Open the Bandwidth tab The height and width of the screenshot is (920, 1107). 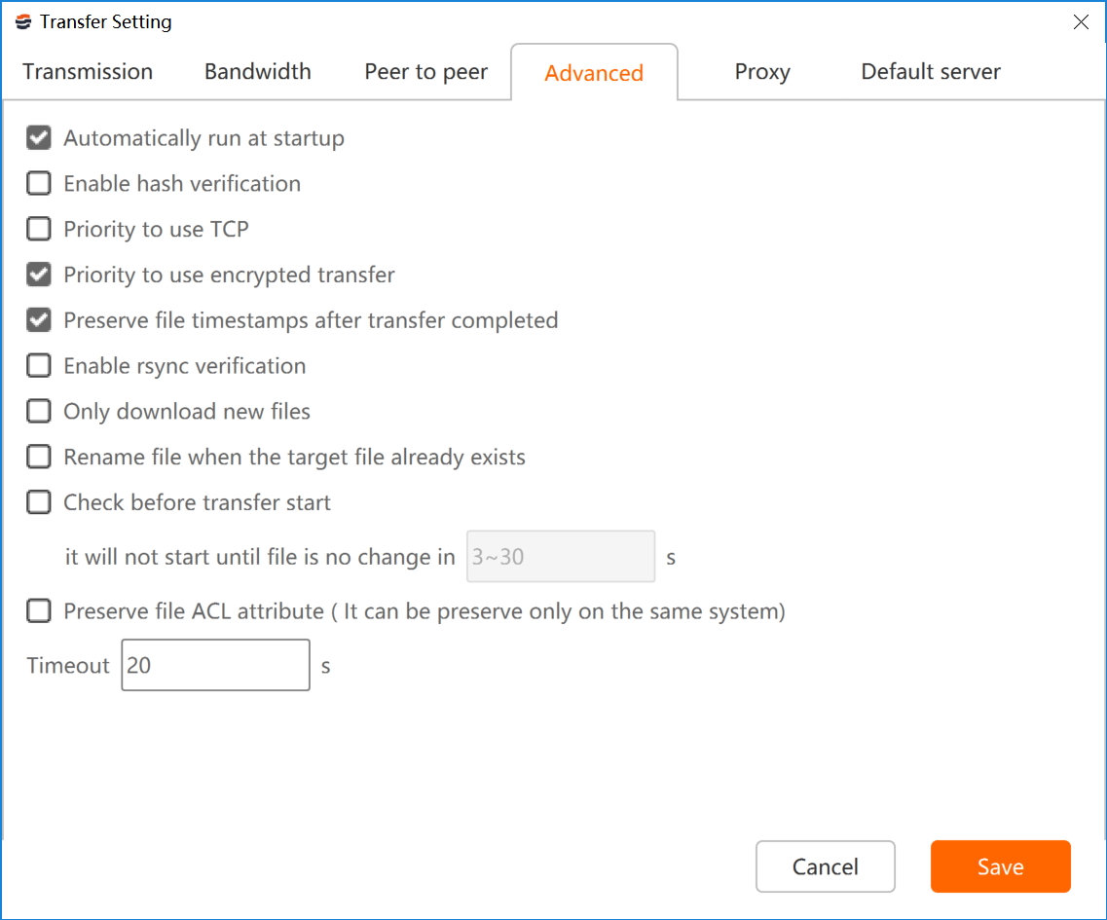[258, 71]
